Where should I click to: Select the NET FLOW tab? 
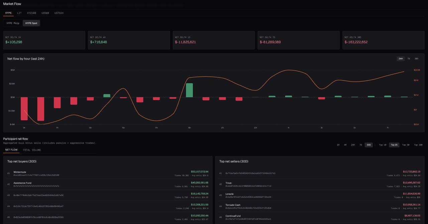11,150
